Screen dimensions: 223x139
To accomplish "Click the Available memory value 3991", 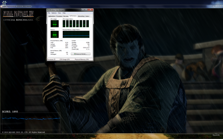I will click(x=67, y=46).
